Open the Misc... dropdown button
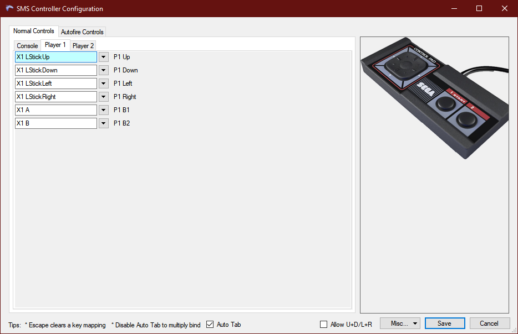518x334 pixels. point(400,323)
